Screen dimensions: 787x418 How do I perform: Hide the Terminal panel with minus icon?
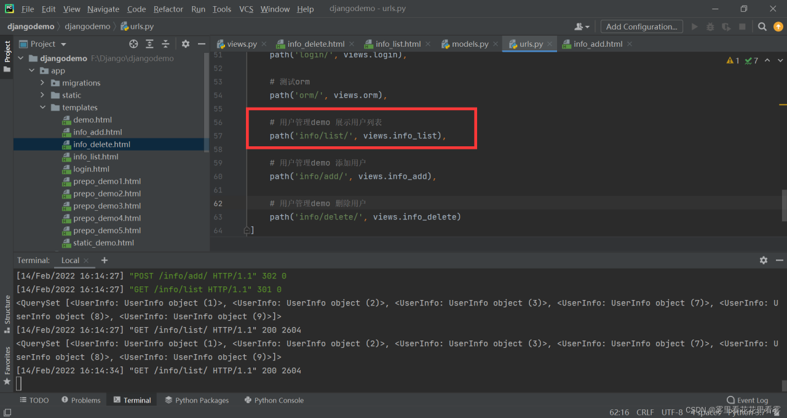(779, 260)
